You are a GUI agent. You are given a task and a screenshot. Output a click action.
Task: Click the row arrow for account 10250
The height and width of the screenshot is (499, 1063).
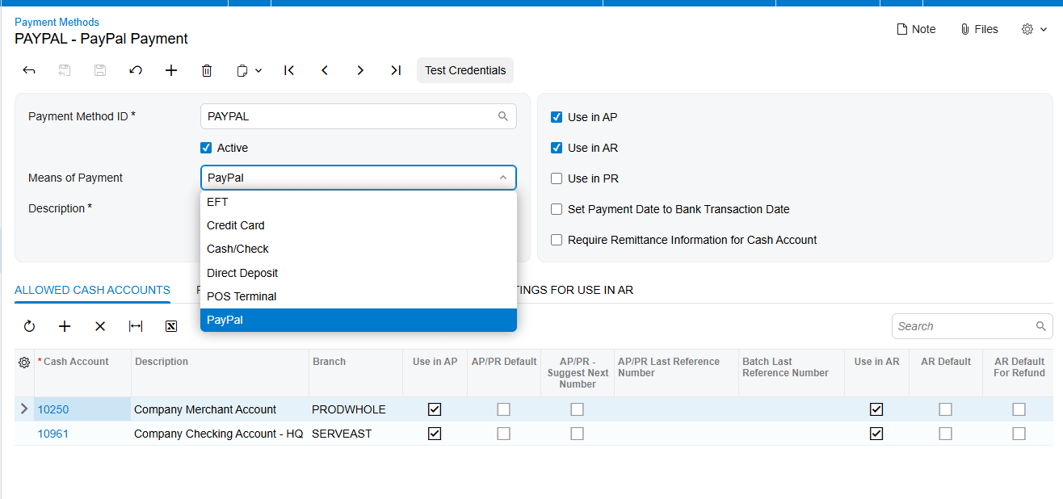[23, 409]
